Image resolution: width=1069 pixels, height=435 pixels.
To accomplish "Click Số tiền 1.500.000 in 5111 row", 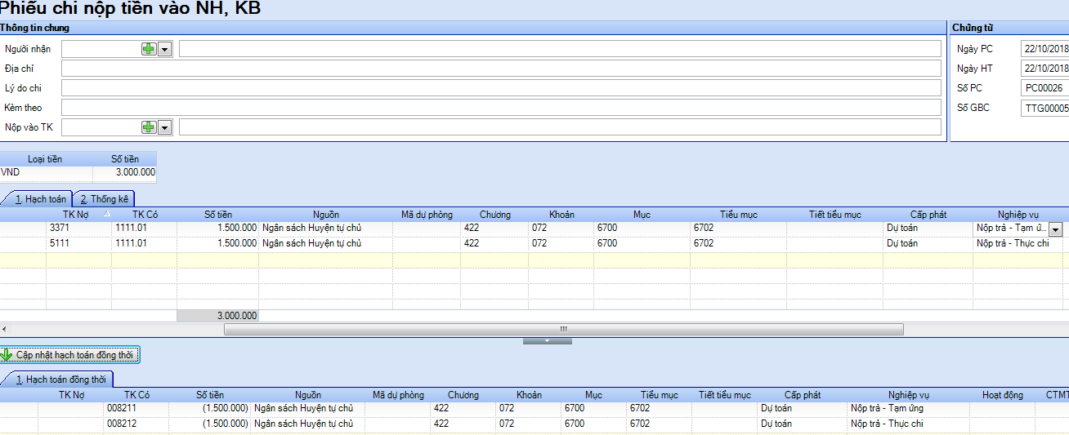I will point(218,244).
